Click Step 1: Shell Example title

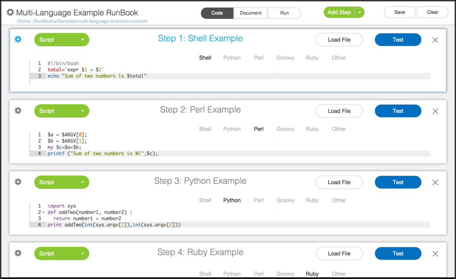(200, 38)
